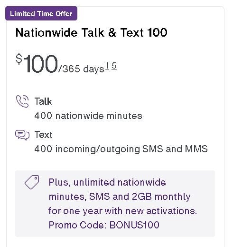Open footnote 5 superscript link
The image size is (233, 247).
point(114,66)
